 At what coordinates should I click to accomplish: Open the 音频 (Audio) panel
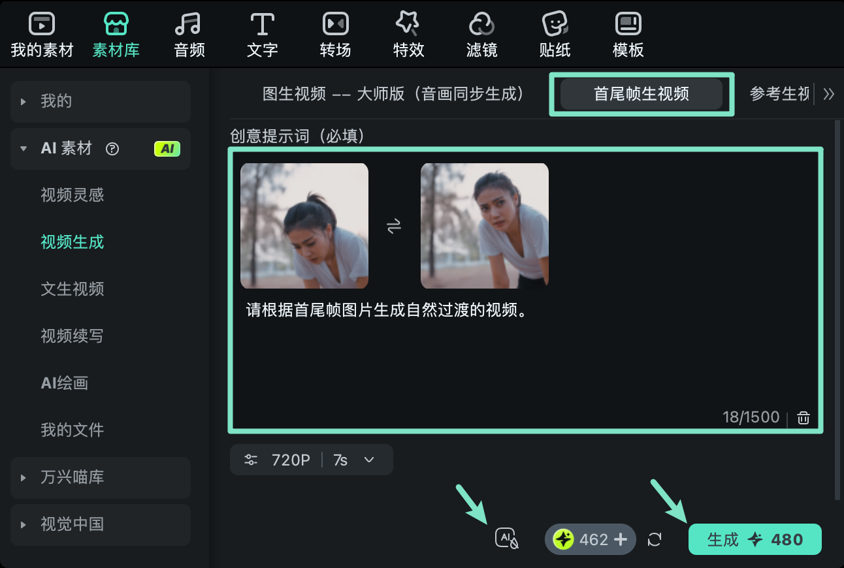[x=189, y=33]
